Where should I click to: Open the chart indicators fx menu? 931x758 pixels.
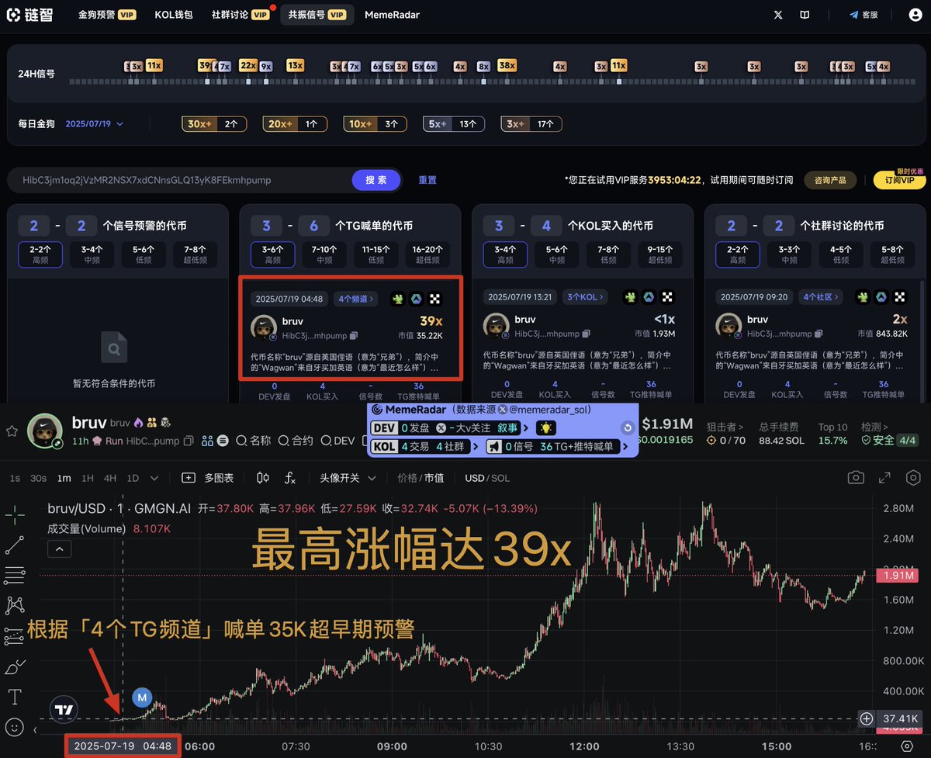point(290,478)
